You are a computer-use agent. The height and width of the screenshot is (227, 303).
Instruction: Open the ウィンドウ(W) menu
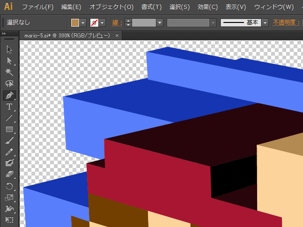[x=274, y=7]
